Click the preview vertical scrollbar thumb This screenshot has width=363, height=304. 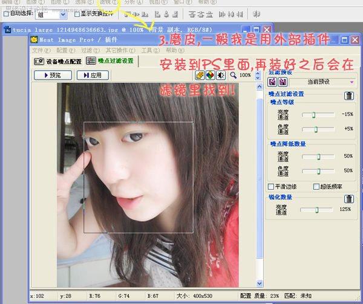click(x=260, y=178)
